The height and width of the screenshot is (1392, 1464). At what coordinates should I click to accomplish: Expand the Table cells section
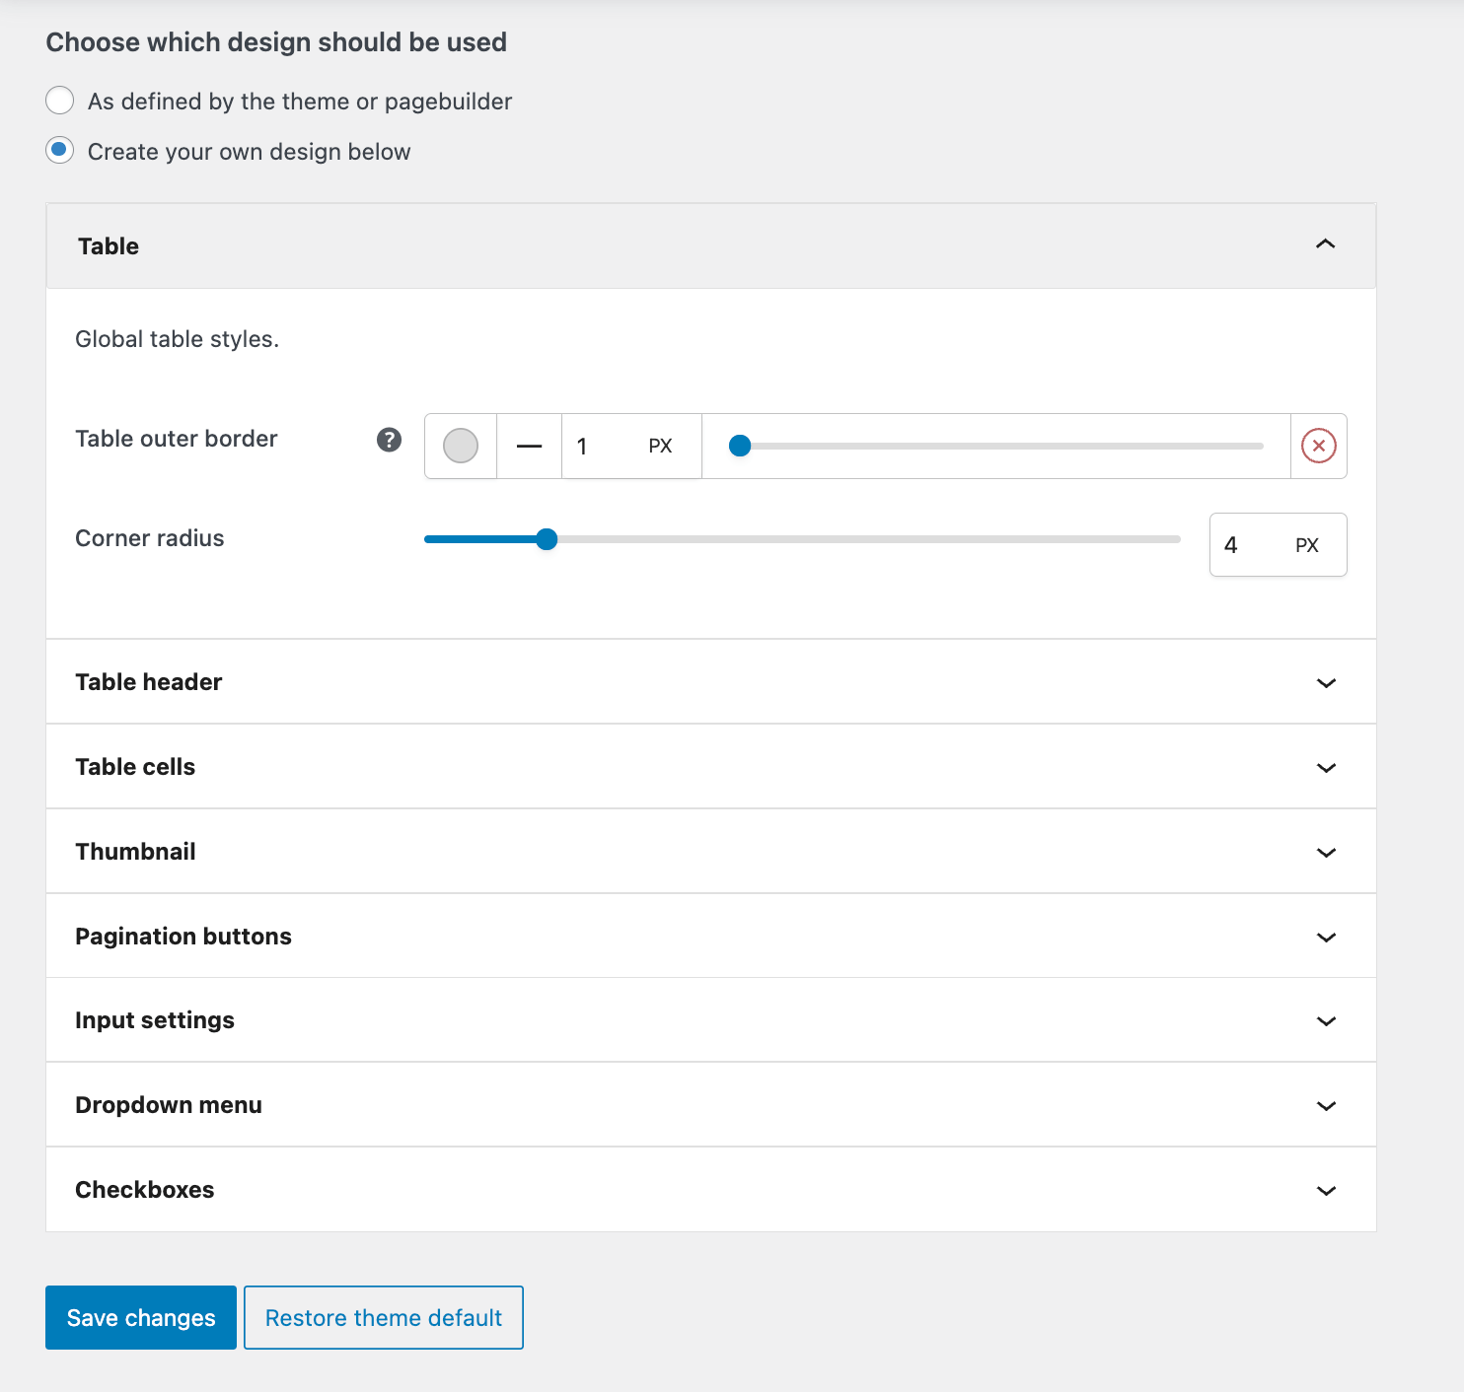[x=1326, y=767]
